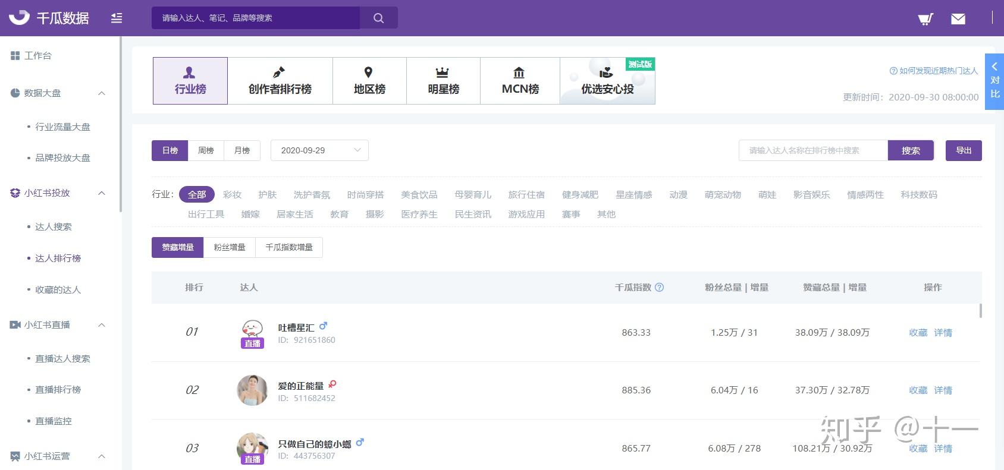Filter industry by 科技数码

pos(919,194)
